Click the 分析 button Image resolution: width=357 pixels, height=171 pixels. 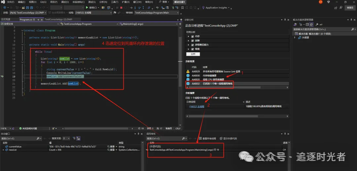coord(193,54)
